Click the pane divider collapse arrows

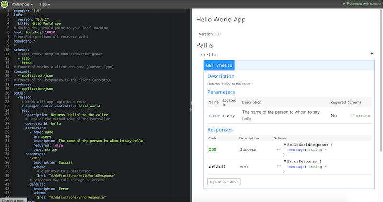pyautogui.click(x=191, y=106)
